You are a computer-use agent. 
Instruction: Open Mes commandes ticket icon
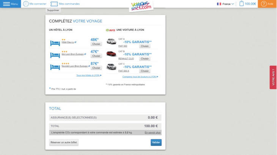click(x=54, y=4)
